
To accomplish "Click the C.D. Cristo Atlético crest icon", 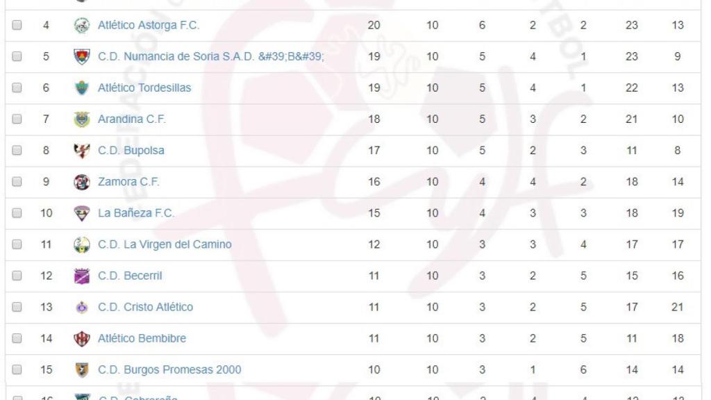I will tap(82, 307).
